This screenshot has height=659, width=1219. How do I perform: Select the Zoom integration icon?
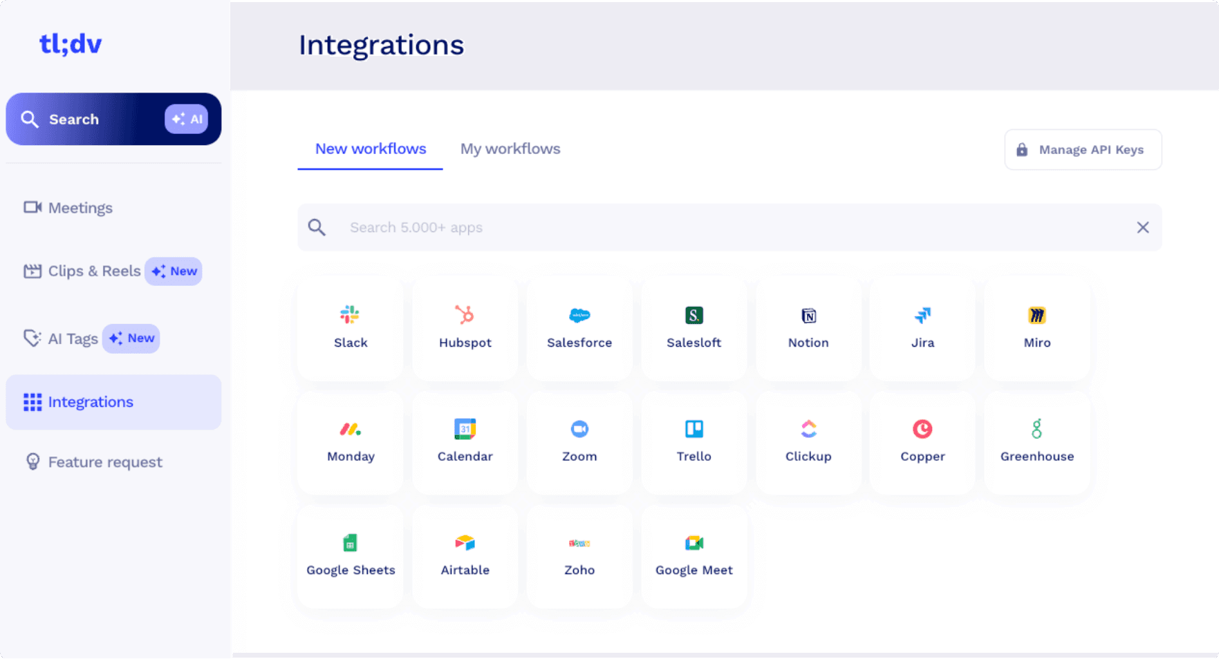[x=579, y=429]
